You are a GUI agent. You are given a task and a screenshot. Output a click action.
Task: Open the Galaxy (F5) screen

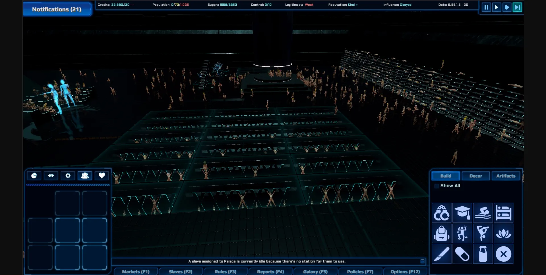tap(315, 272)
